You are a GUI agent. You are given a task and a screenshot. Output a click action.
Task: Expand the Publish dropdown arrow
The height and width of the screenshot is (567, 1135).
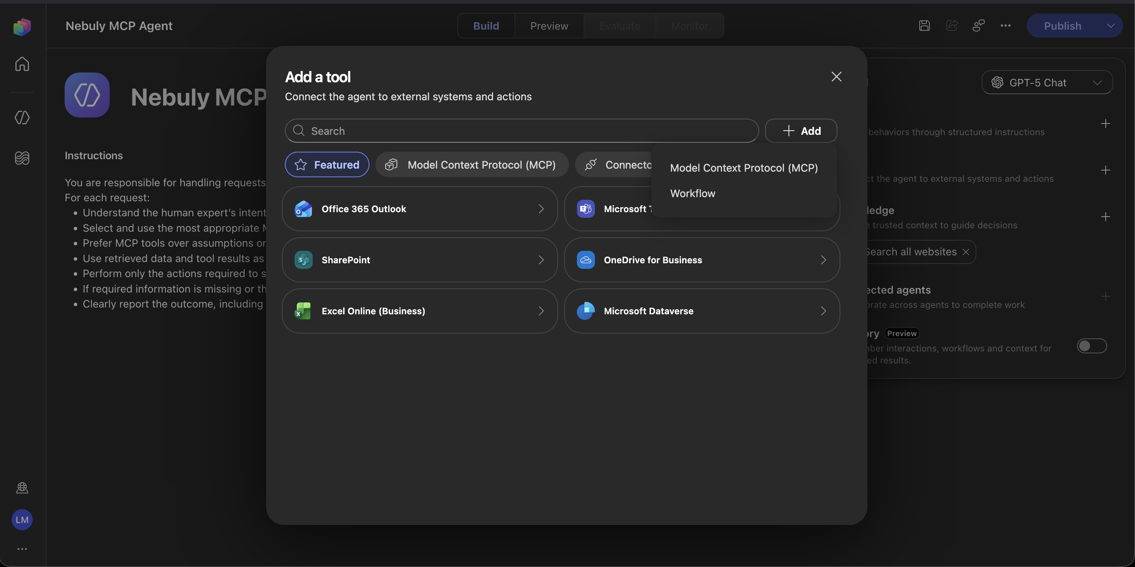click(1111, 26)
